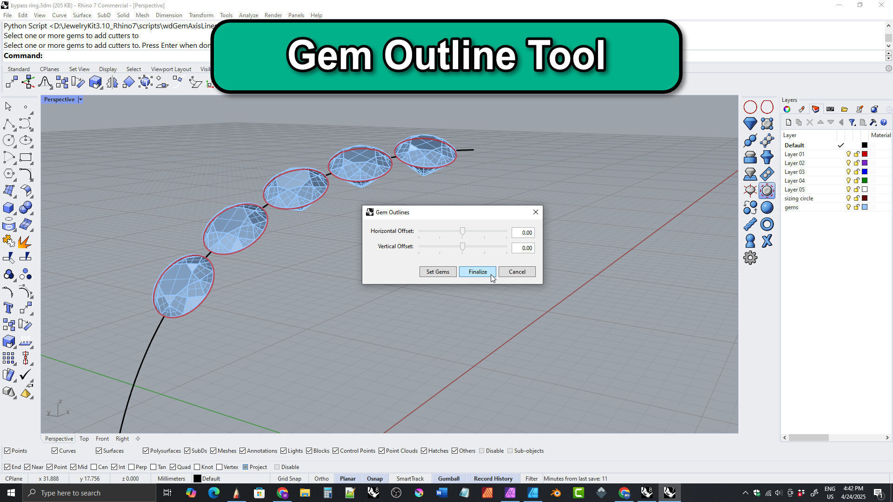Image resolution: width=893 pixels, height=502 pixels.
Task: Disable the Meshes selection filter checkbox
Action: (x=213, y=451)
